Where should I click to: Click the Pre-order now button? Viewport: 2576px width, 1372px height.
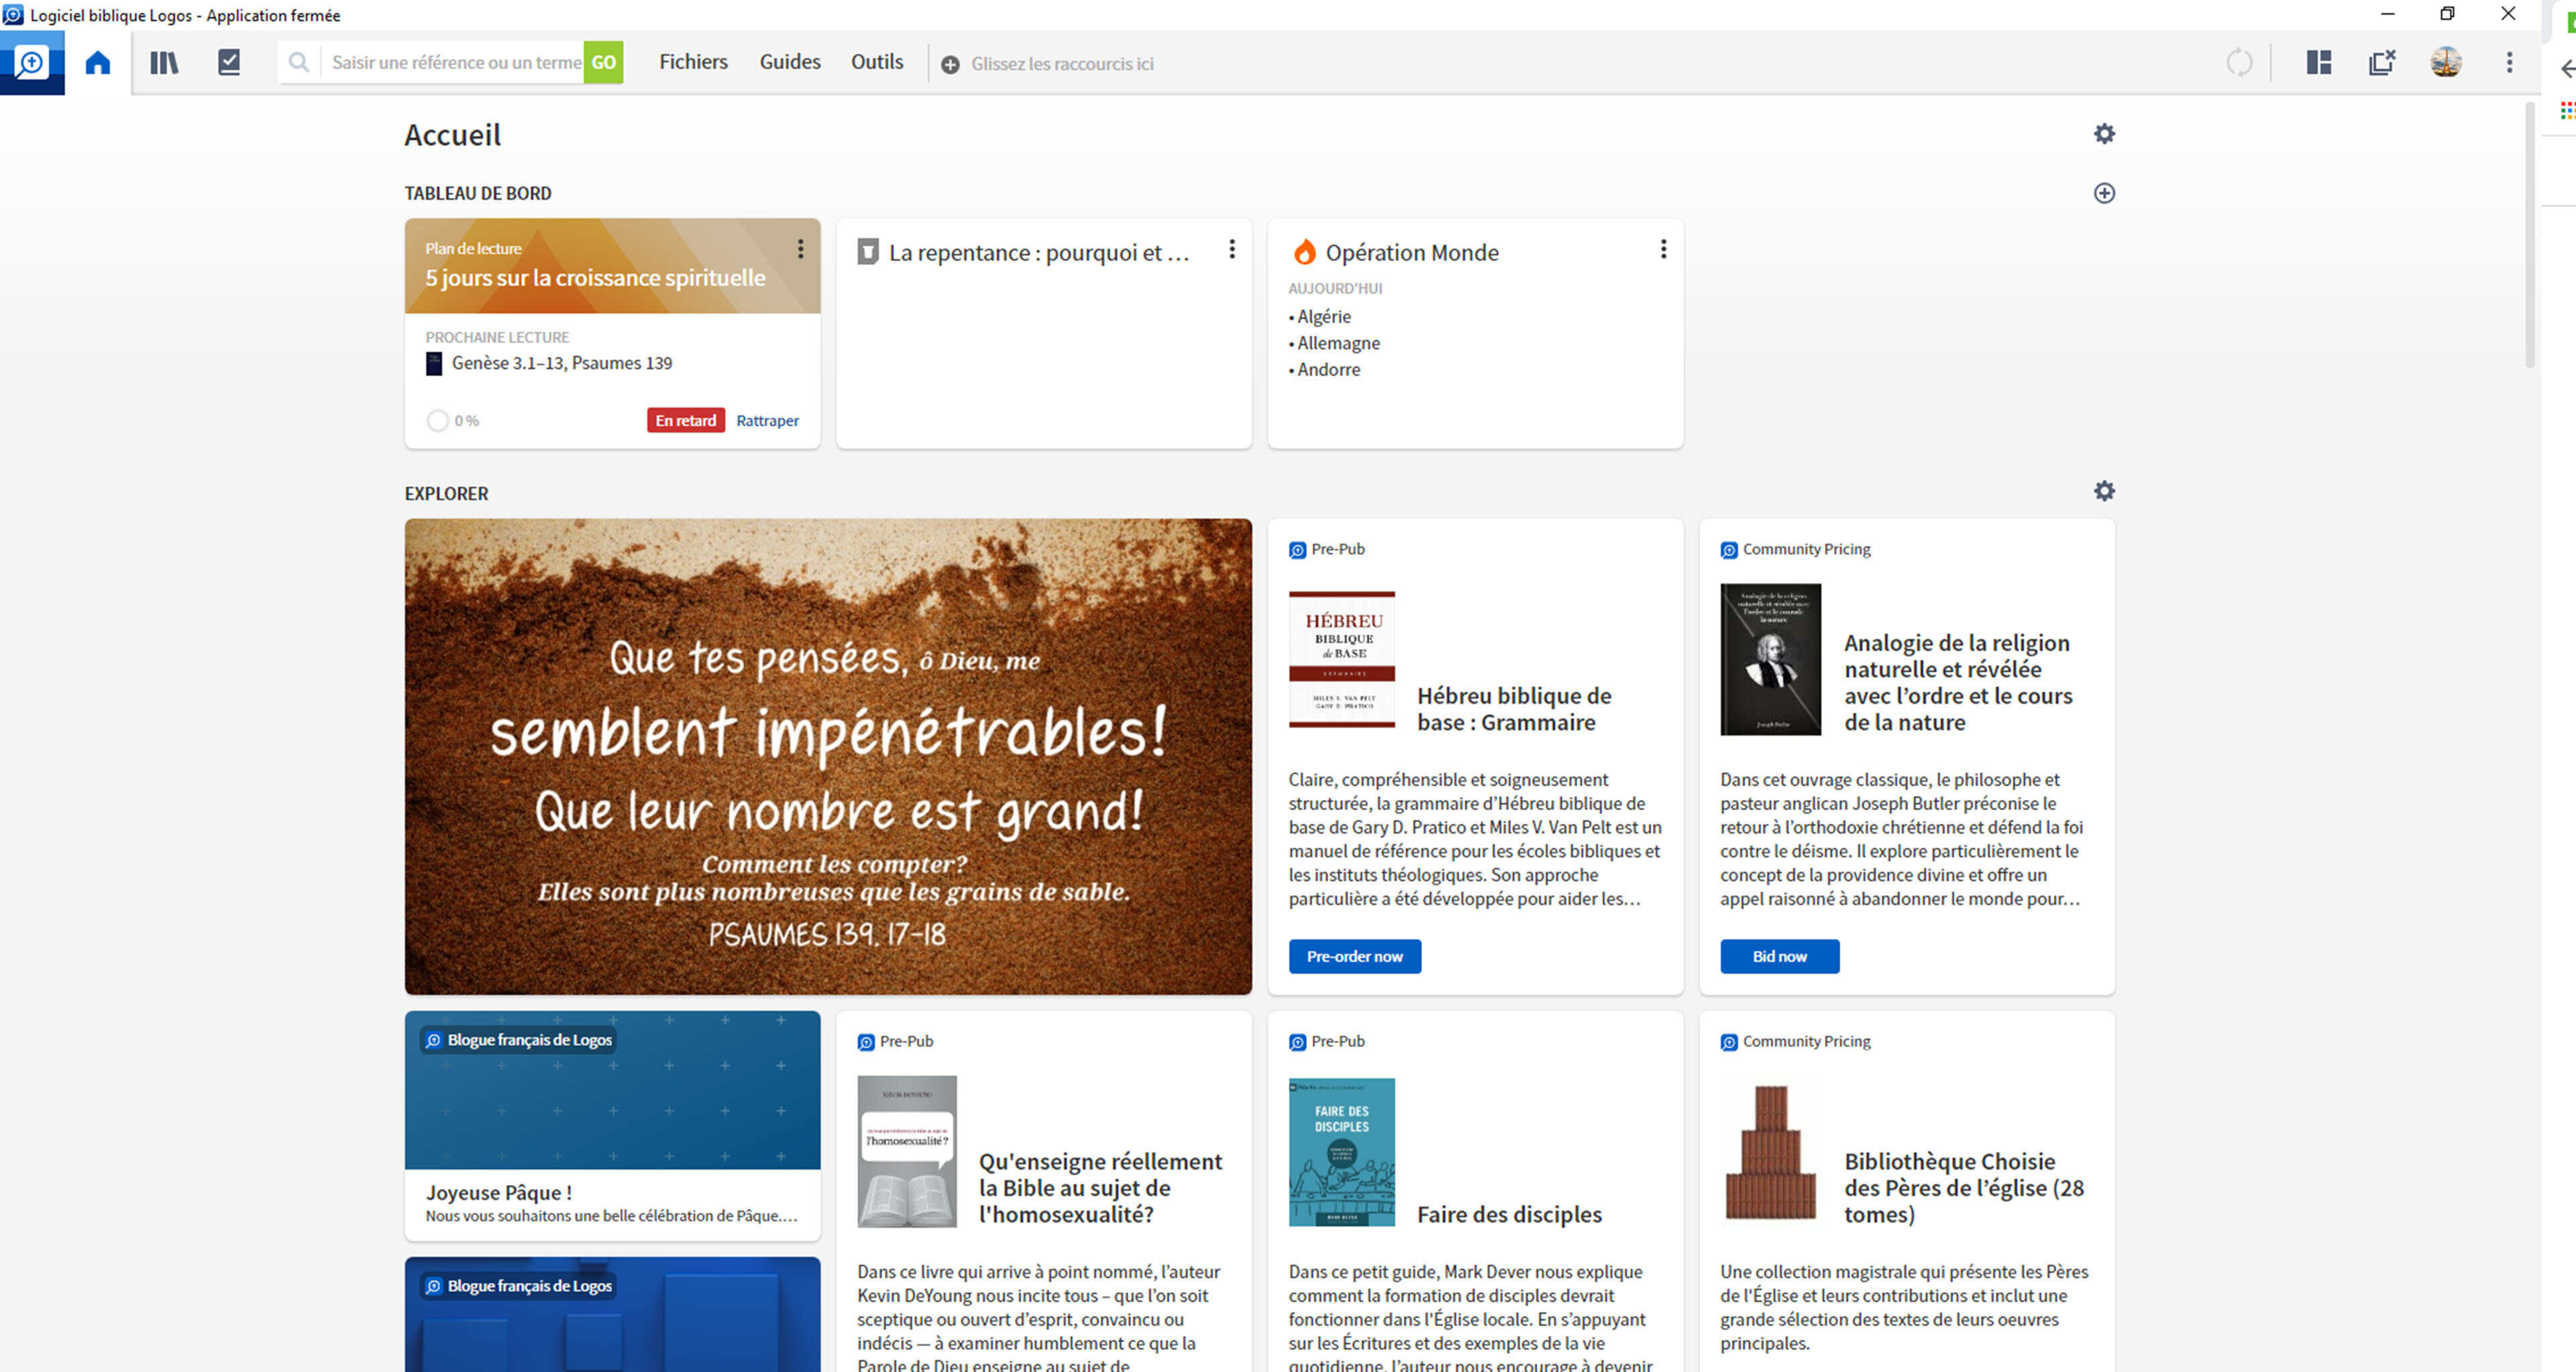point(1355,956)
